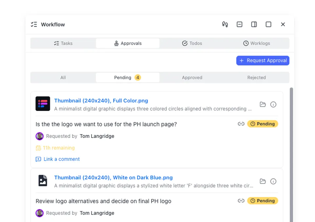Click the Workflow checklist icon in the title bar
The image size is (315, 222).
(x=33, y=24)
